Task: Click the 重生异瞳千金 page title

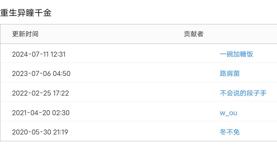Action: [x=26, y=13]
